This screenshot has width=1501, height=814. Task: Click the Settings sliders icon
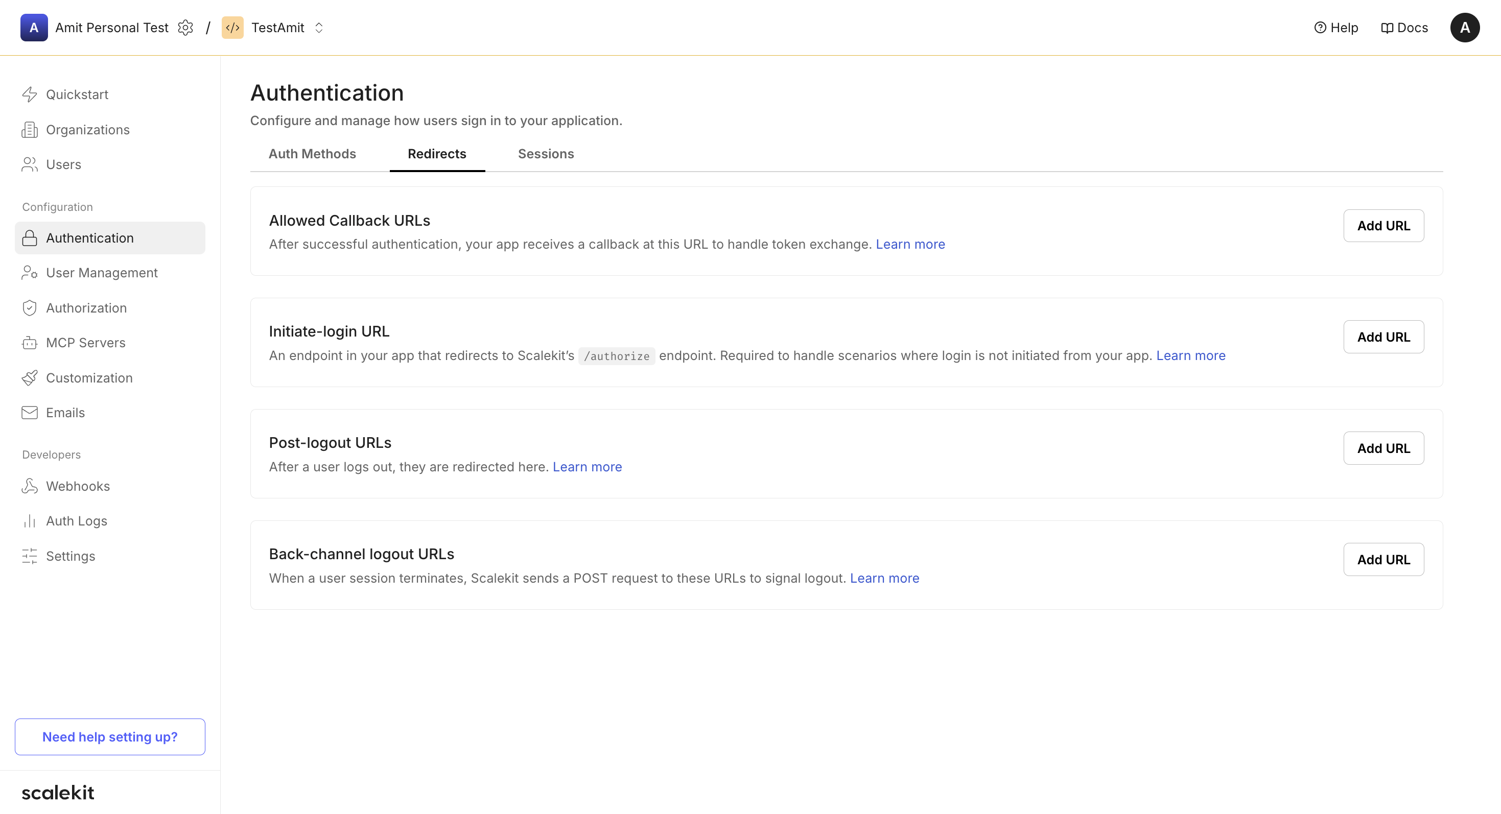[30, 556]
